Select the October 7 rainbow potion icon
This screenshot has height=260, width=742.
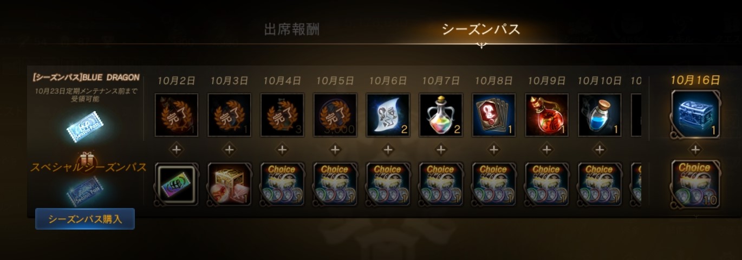441,115
